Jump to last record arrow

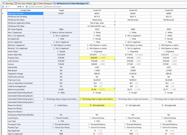click(27, 7)
